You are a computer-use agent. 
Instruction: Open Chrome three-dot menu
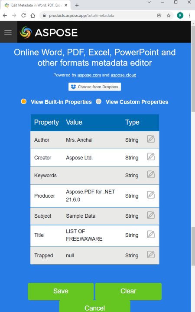tap(190, 16)
